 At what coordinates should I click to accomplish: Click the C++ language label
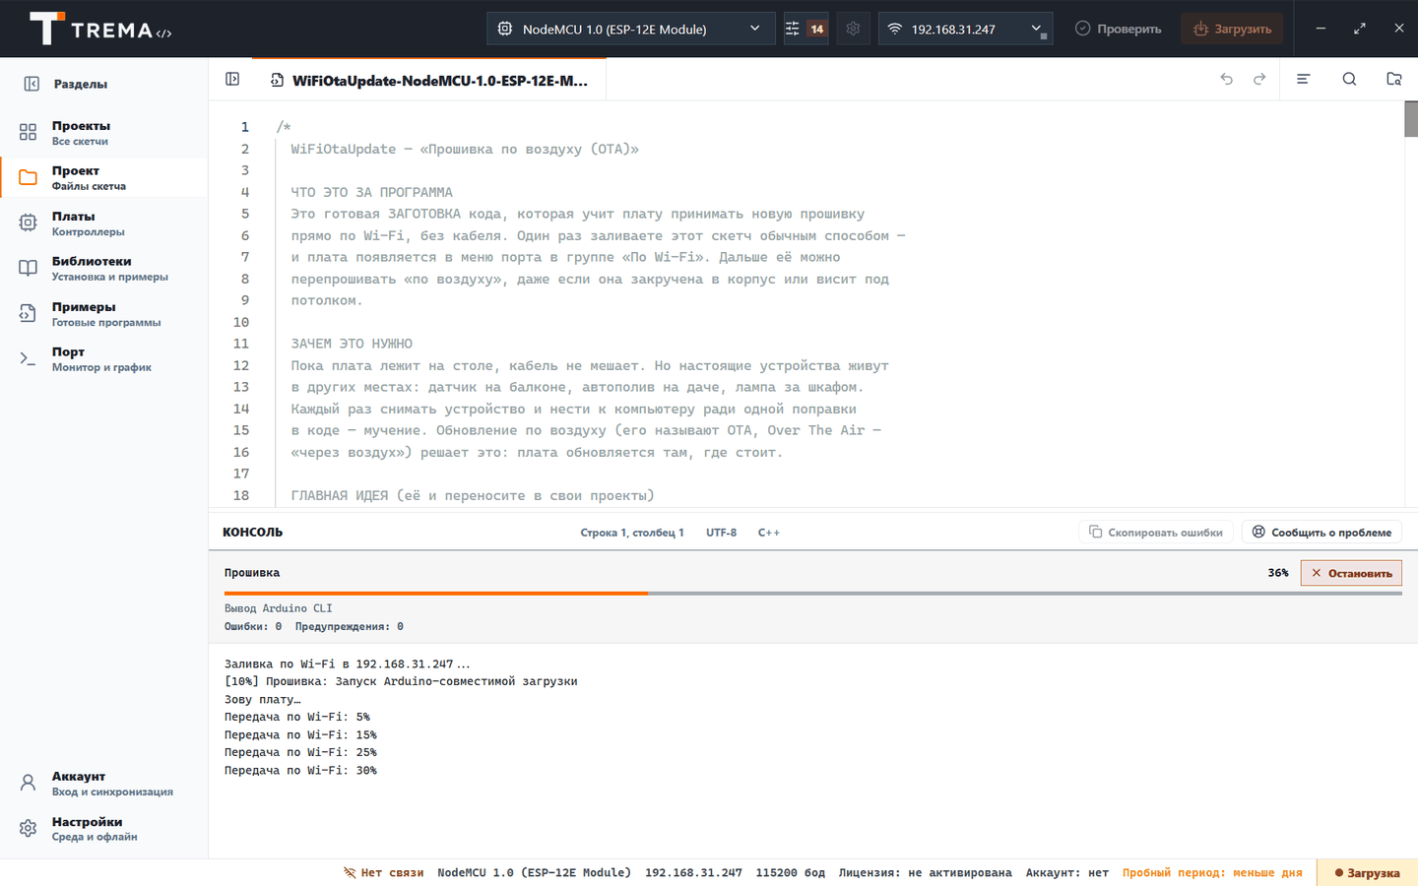pyautogui.click(x=769, y=533)
